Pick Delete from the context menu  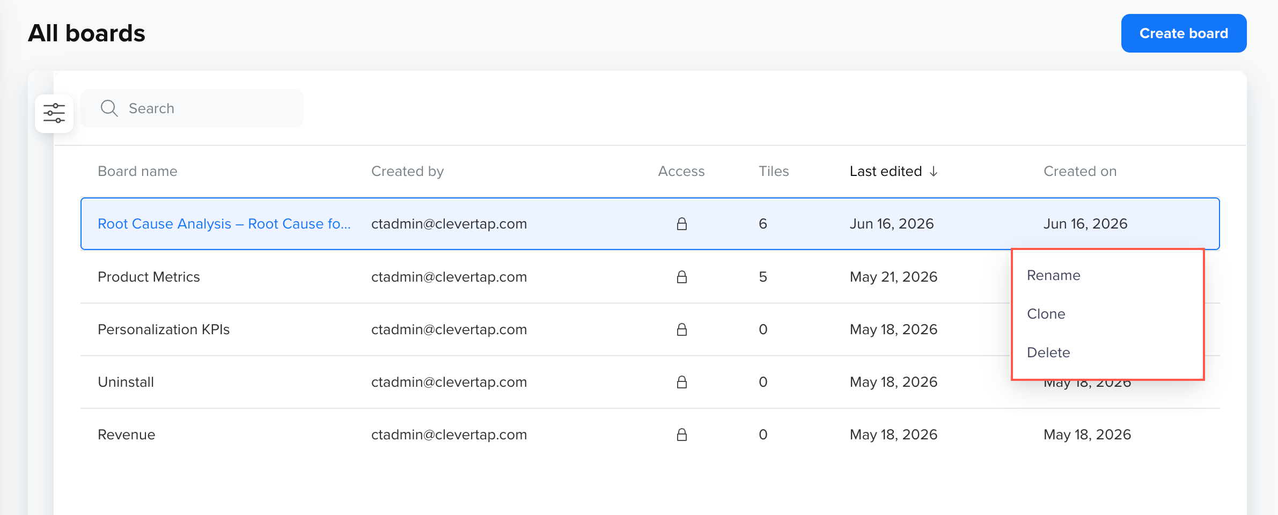1048,352
